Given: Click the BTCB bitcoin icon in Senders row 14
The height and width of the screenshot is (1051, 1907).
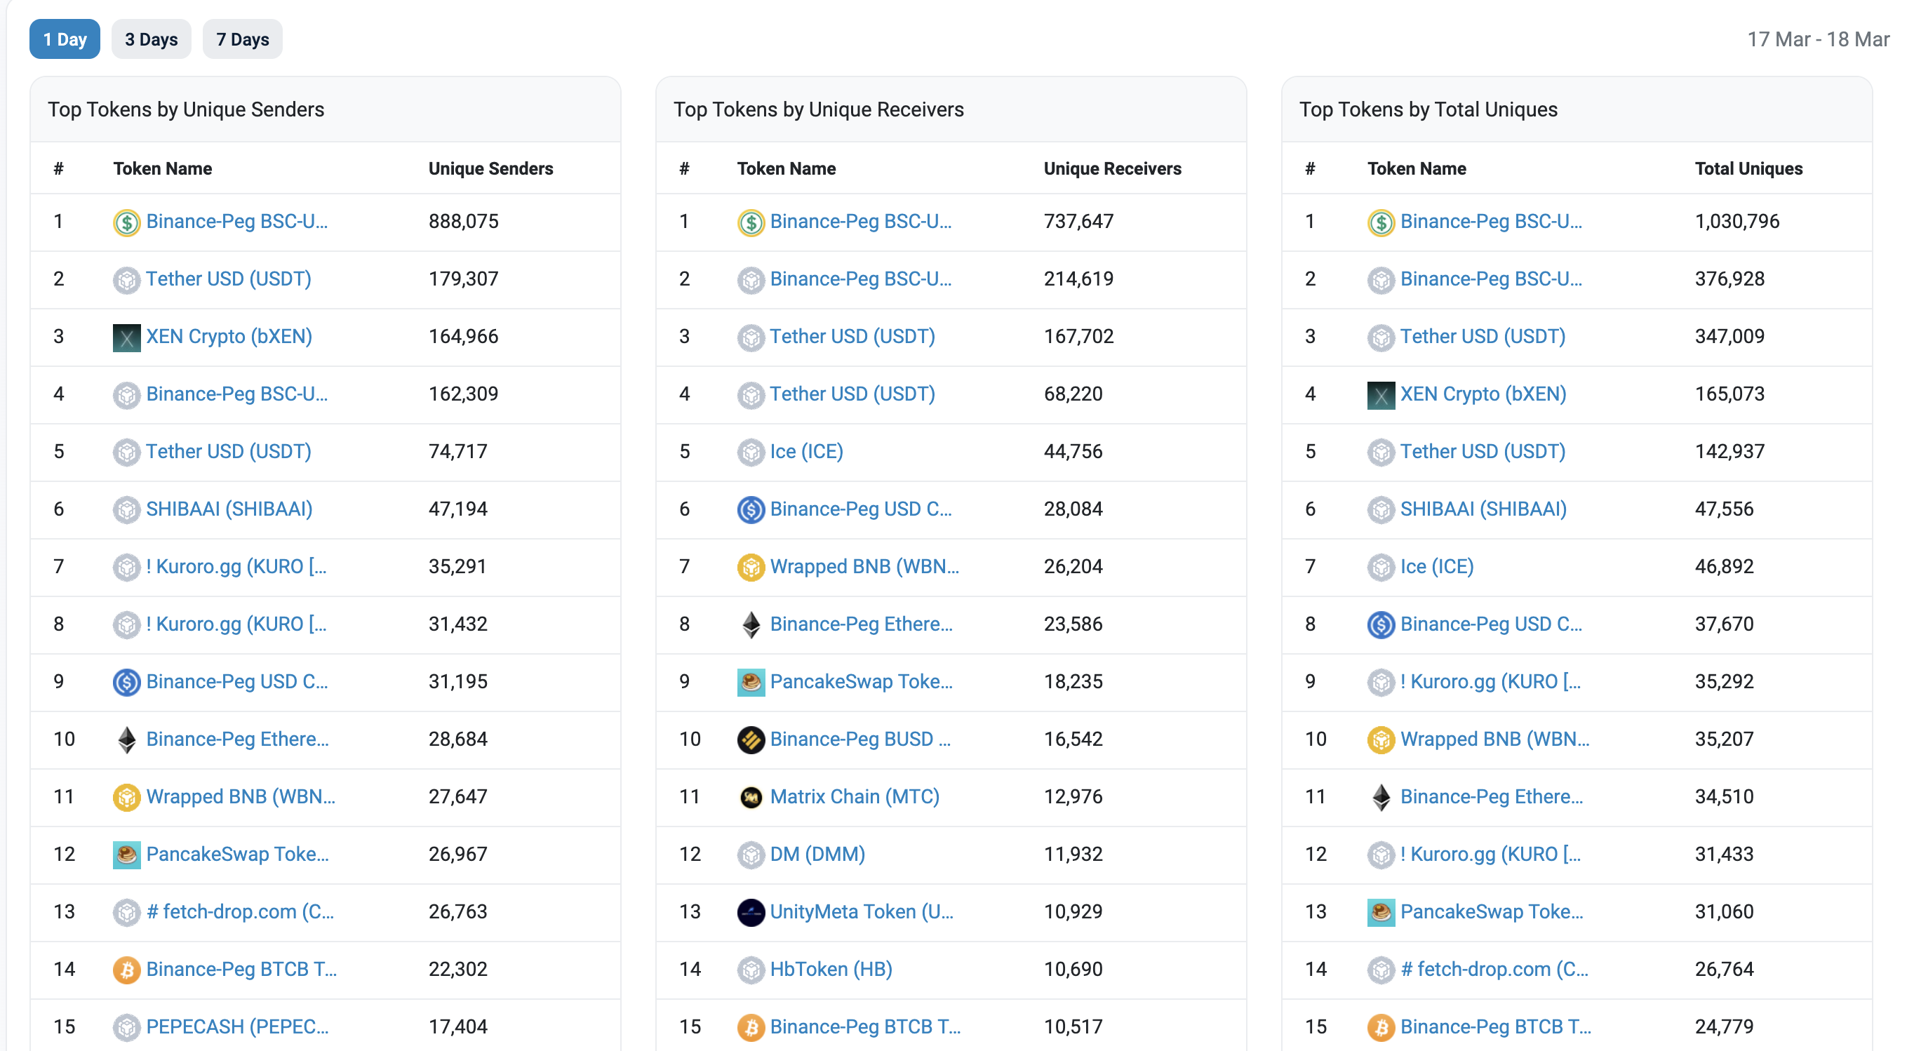Looking at the screenshot, I should [126, 970].
